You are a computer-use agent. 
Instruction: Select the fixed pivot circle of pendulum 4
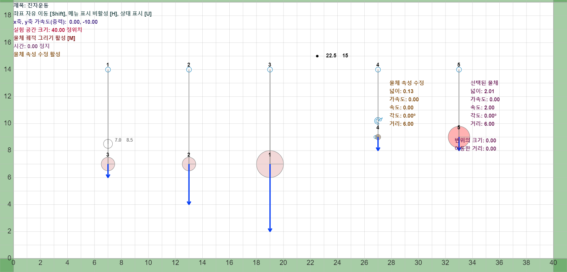(378, 70)
